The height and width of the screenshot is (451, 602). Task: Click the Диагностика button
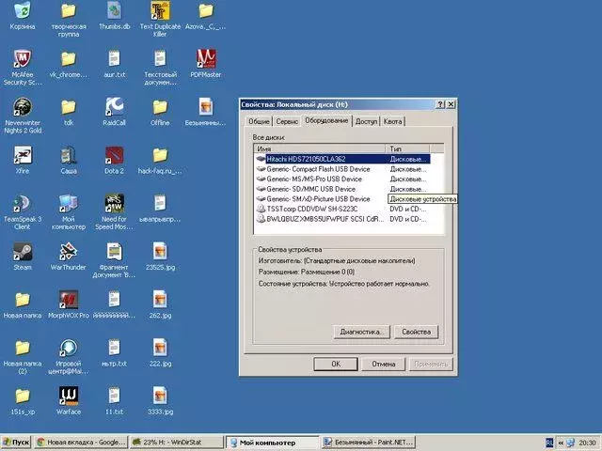coord(361,332)
